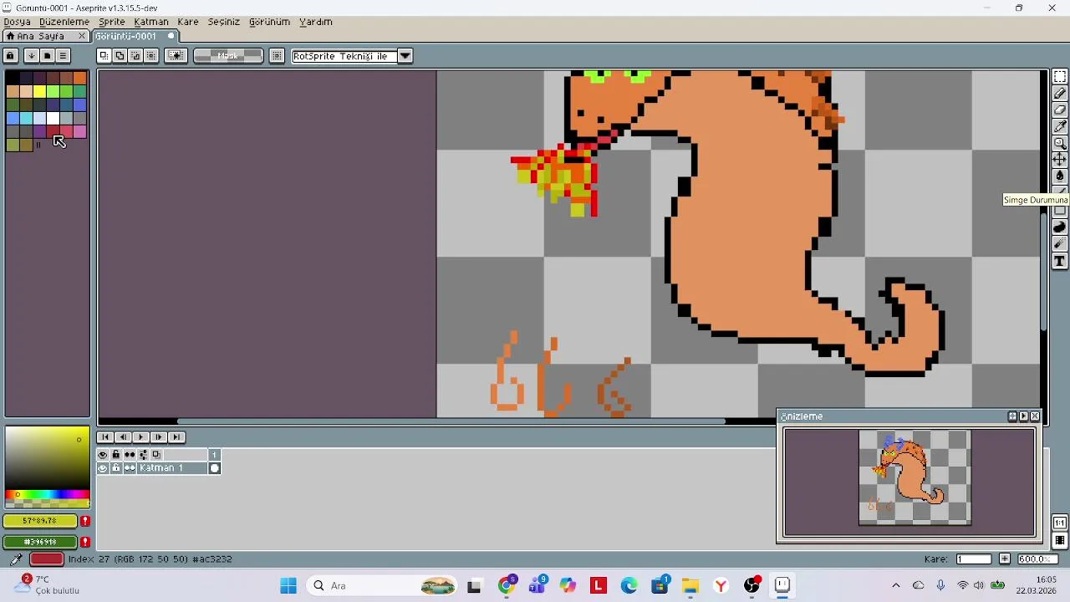
Task: Open the Seçiniz menu
Action: pos(224,22)
